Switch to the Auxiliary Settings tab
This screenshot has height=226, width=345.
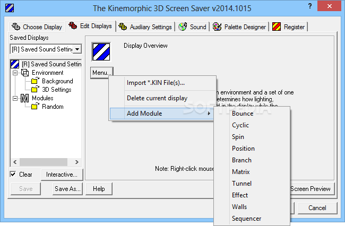pos(145,27)
